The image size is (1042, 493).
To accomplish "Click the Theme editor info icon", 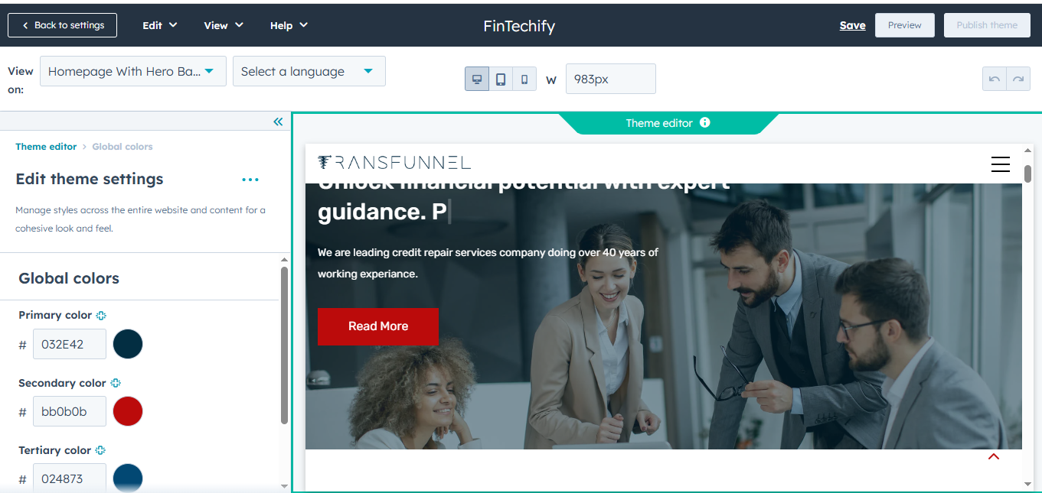I will click(x=704, y=122).
